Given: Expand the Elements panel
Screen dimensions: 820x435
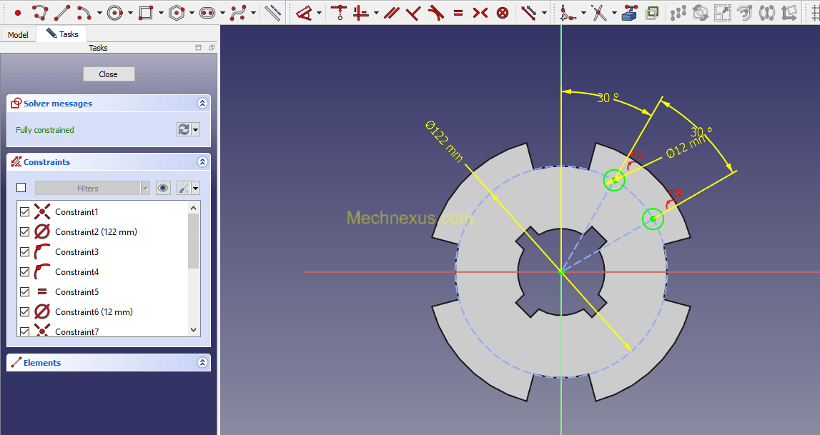Looking at the screenshot, I should tap(202, 363).
